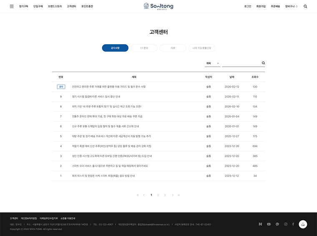This screenshot has width=317, height=236.
Task: Open site search via header magnifier icon
Action: [305, 7]
